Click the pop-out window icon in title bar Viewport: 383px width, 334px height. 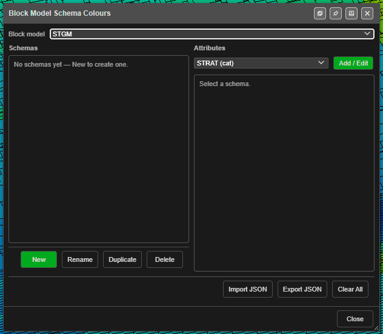click(x=320, y=13)
